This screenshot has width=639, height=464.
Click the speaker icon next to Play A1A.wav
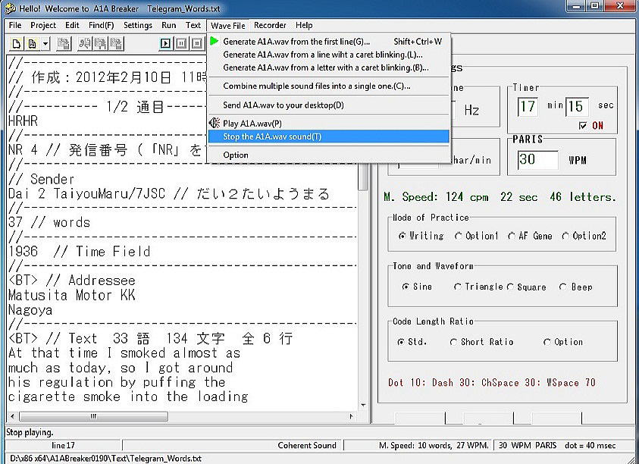point(215,123)
